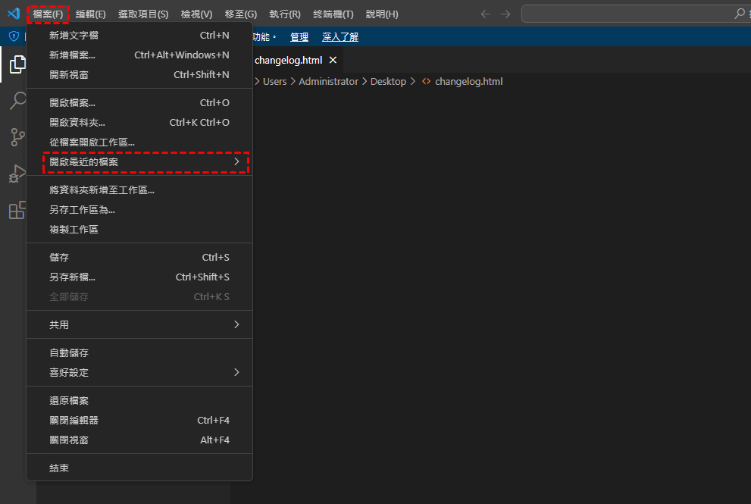Open the 選取項目(S) menu

click(x=143, y=14)
